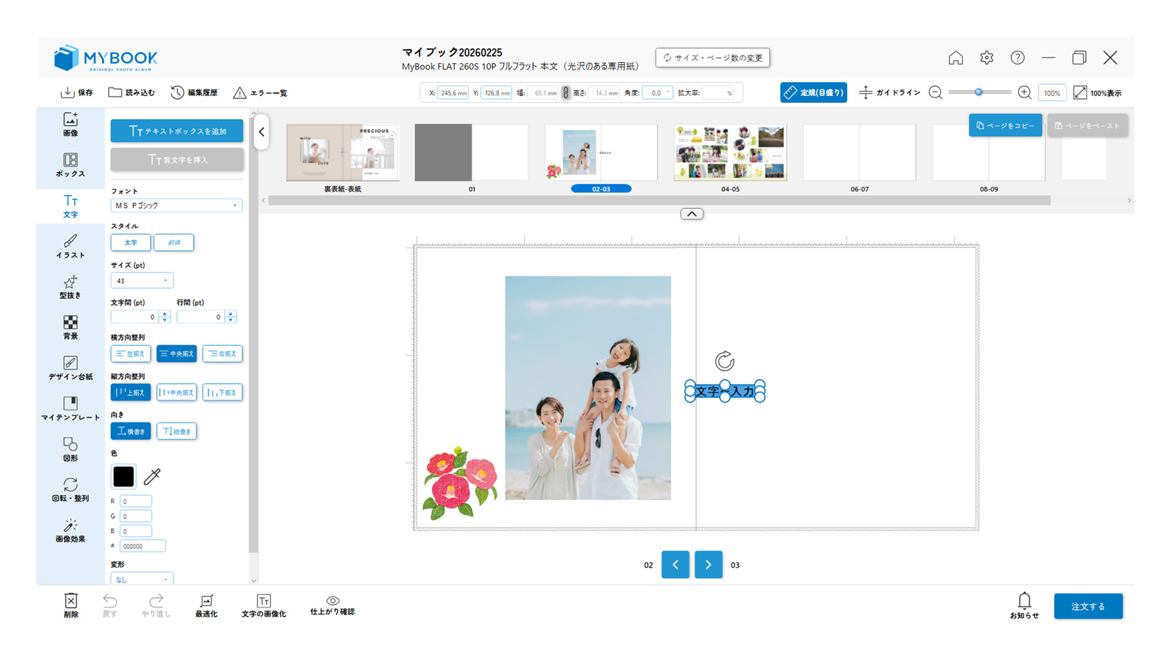Open the 角度 angle dropdown
Viewport: 1165px width, 656px height.
point(658,93)
